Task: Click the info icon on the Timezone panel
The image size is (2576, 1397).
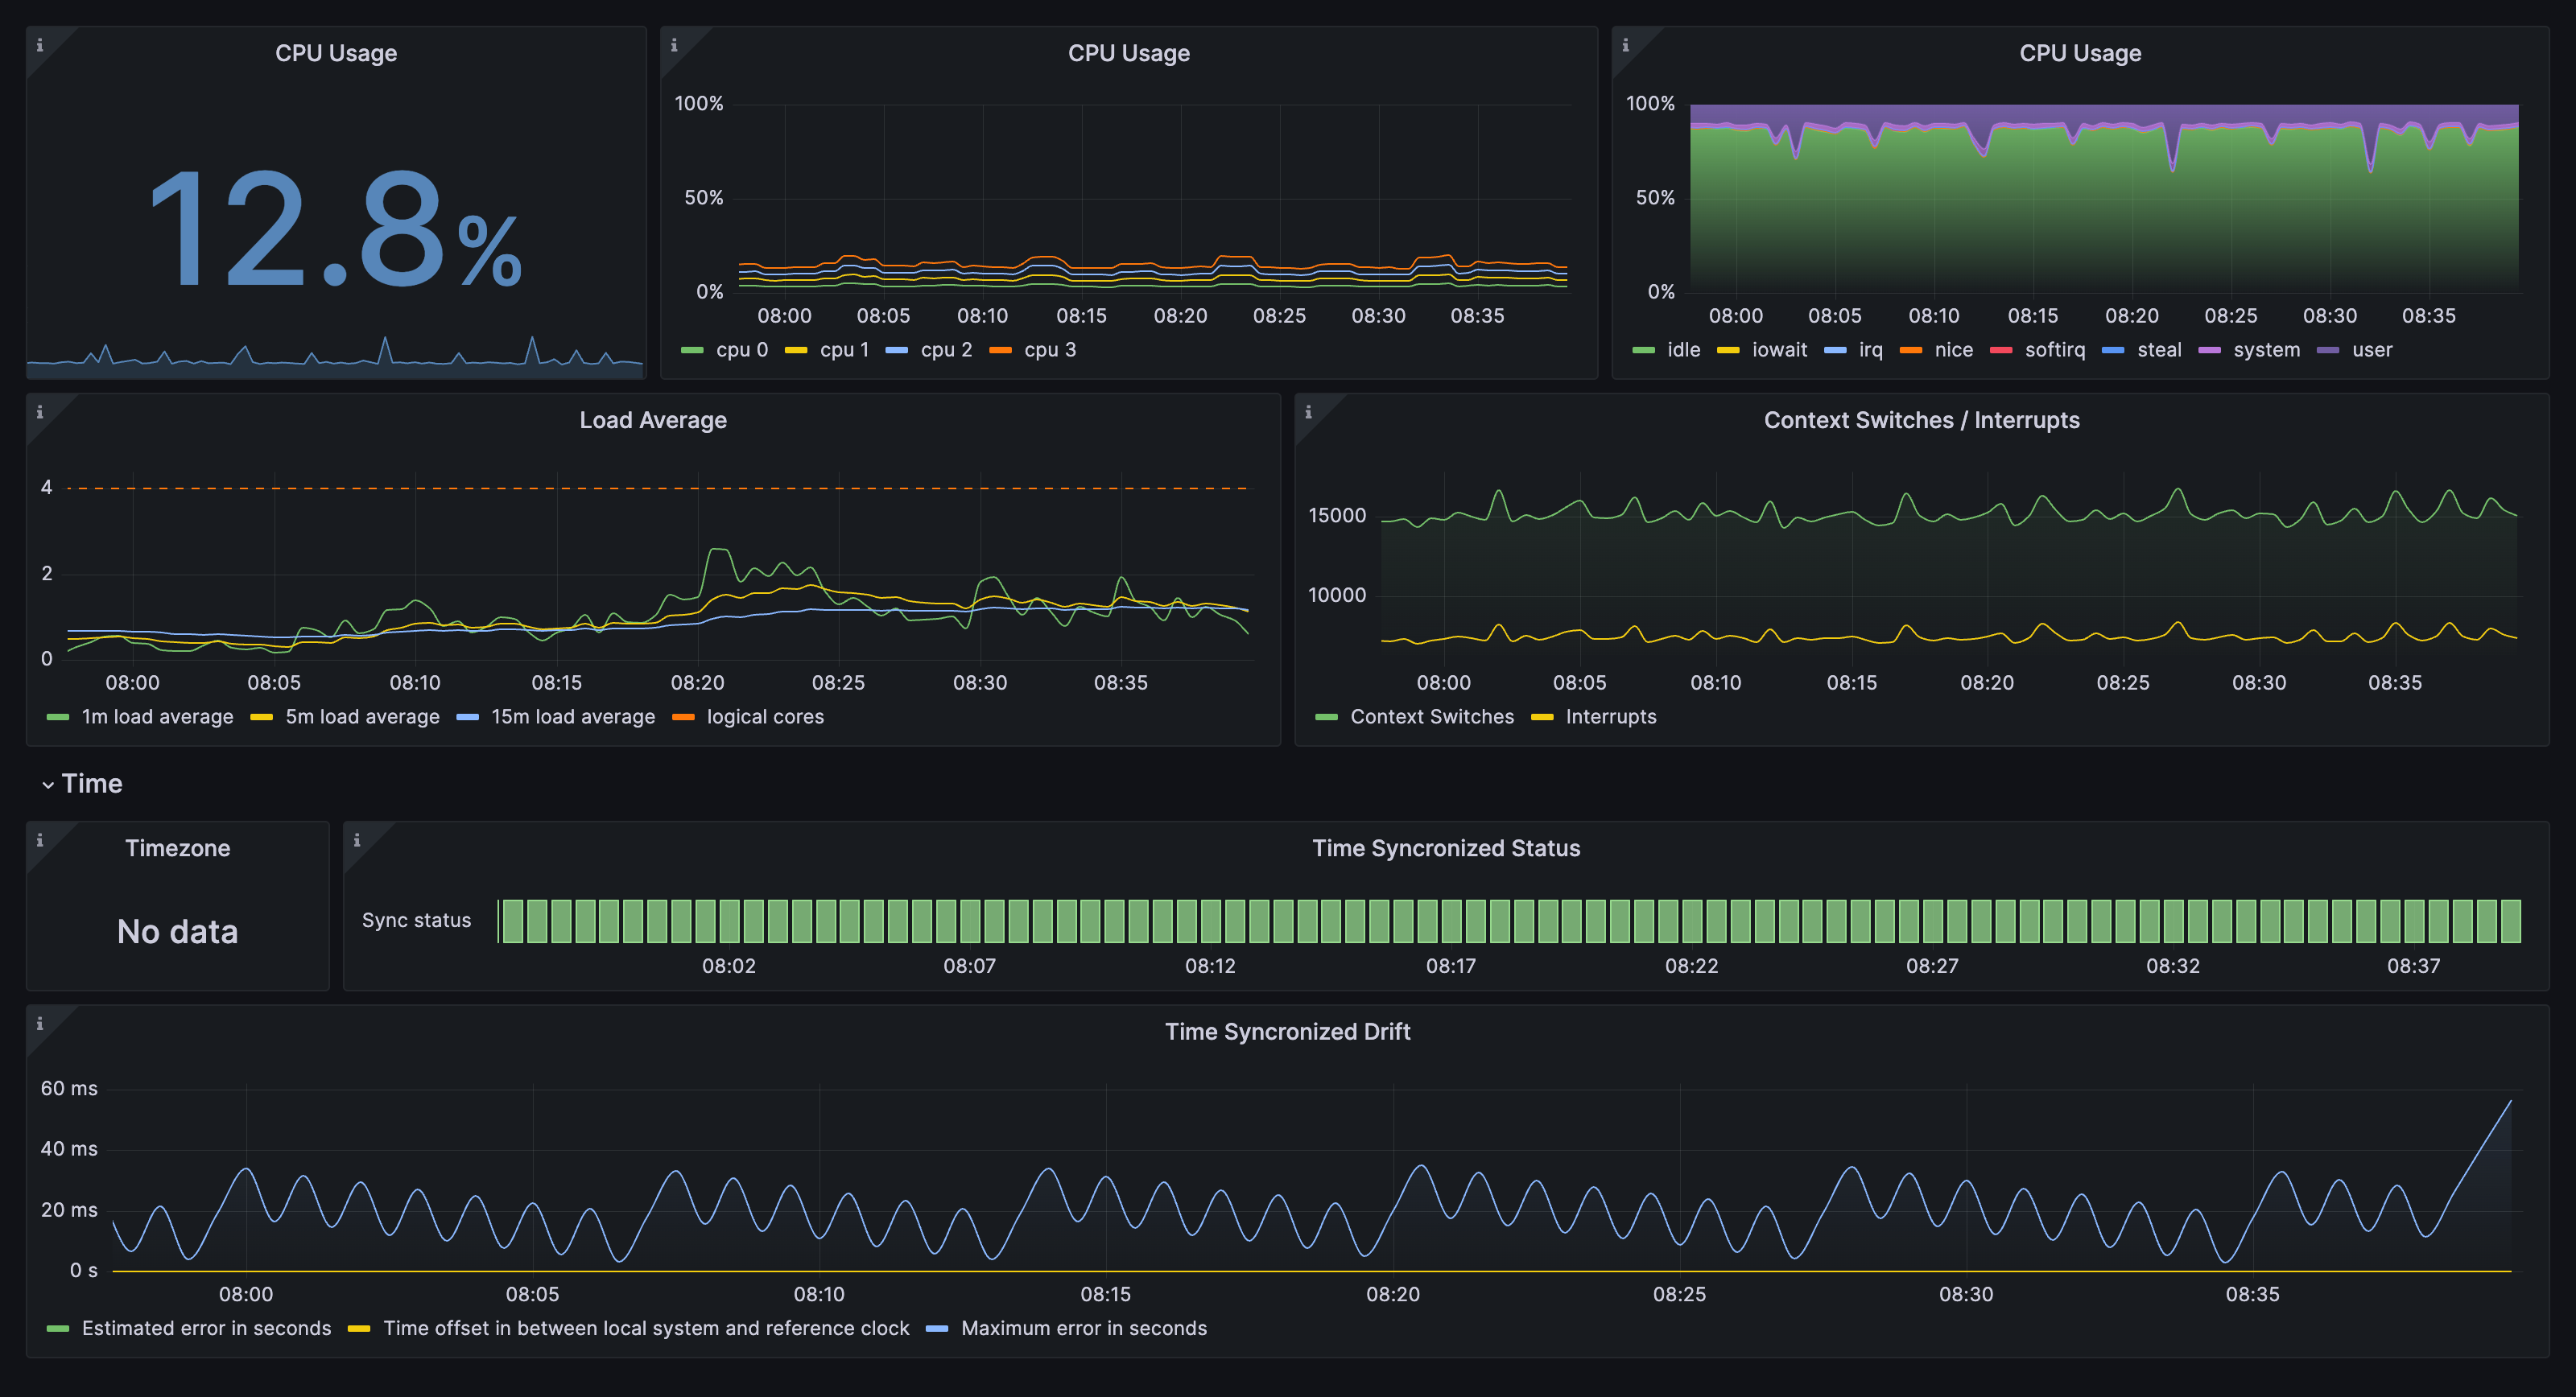Action: pos(40,841)
